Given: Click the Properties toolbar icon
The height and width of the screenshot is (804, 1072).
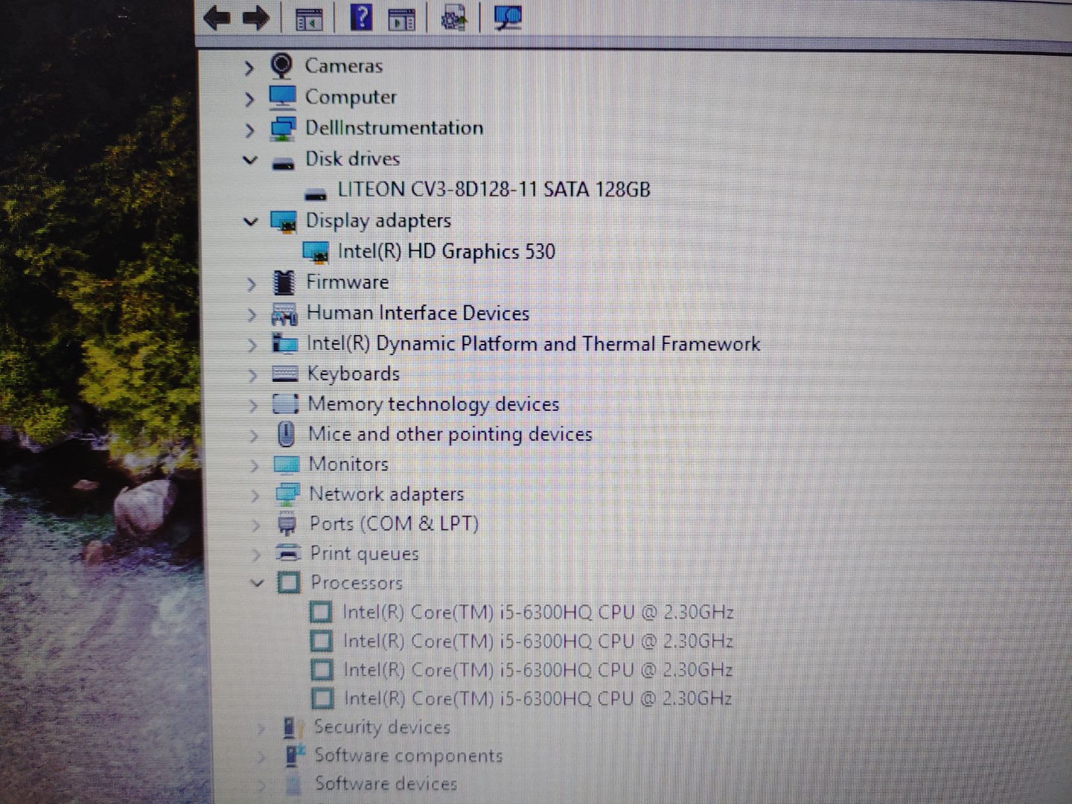Looking at the screenshot, I should click(401, 18).
